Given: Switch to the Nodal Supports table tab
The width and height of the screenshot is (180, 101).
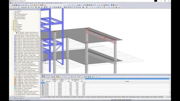Looking at the screenshot, I should point(67,97).
